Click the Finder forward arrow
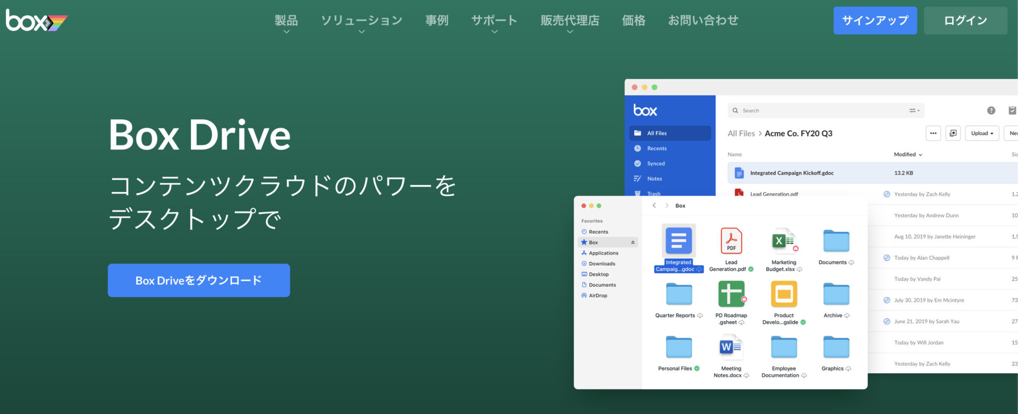 point(666,205)
